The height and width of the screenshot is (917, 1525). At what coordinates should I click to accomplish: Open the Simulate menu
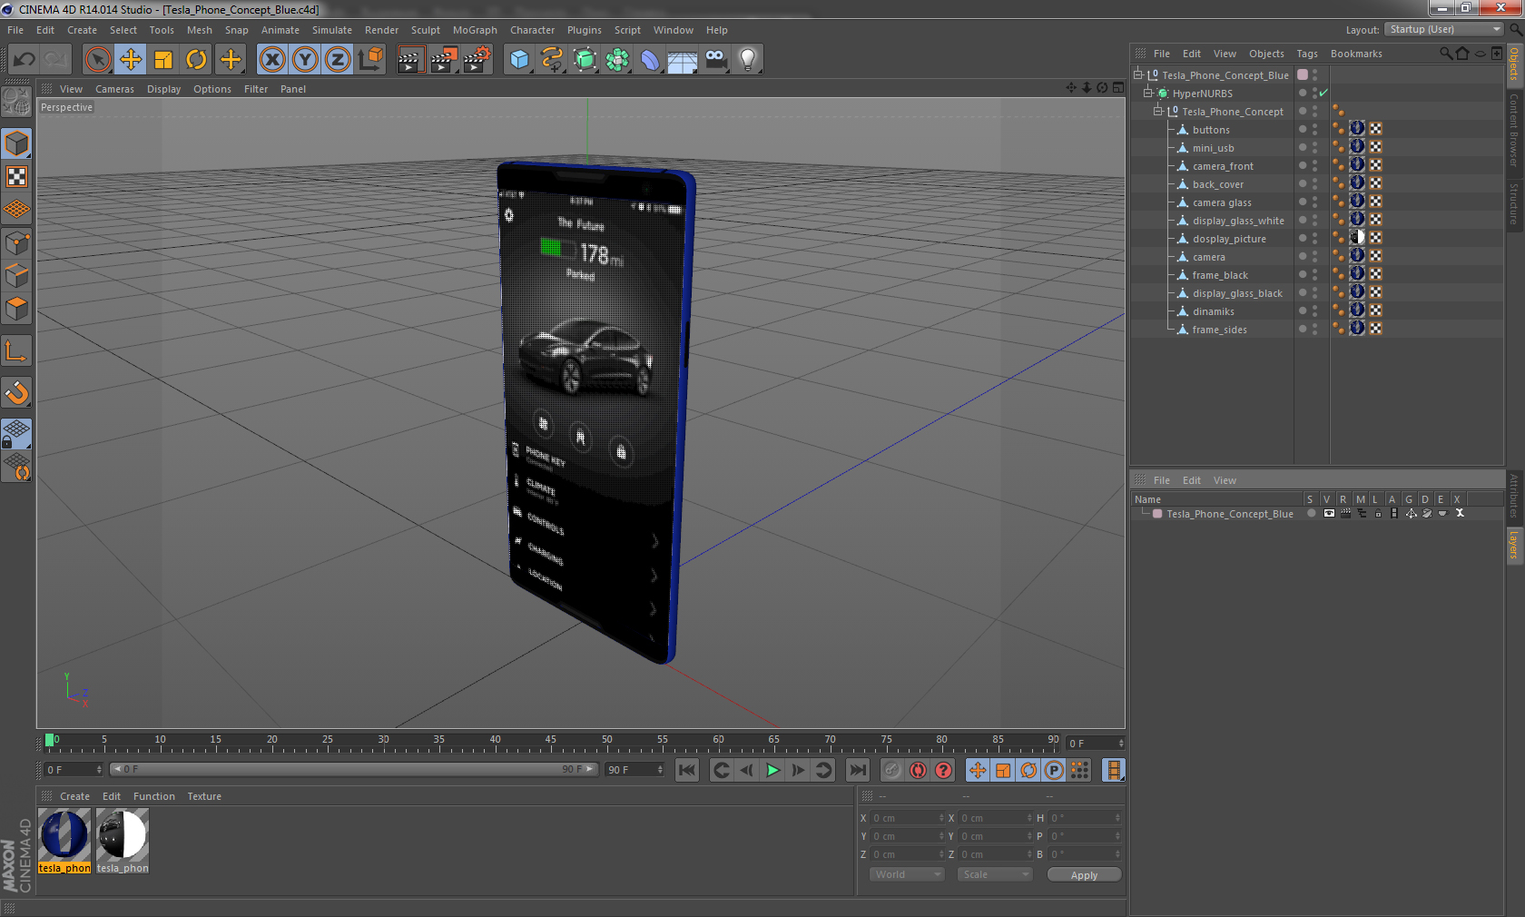point(332,30)
